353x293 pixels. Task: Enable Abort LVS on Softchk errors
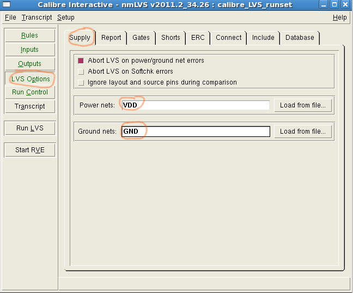point(81,71)
